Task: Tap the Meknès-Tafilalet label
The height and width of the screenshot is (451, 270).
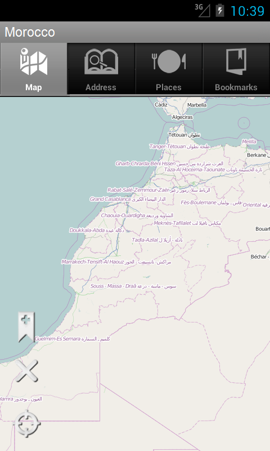Action: point(187,223)
